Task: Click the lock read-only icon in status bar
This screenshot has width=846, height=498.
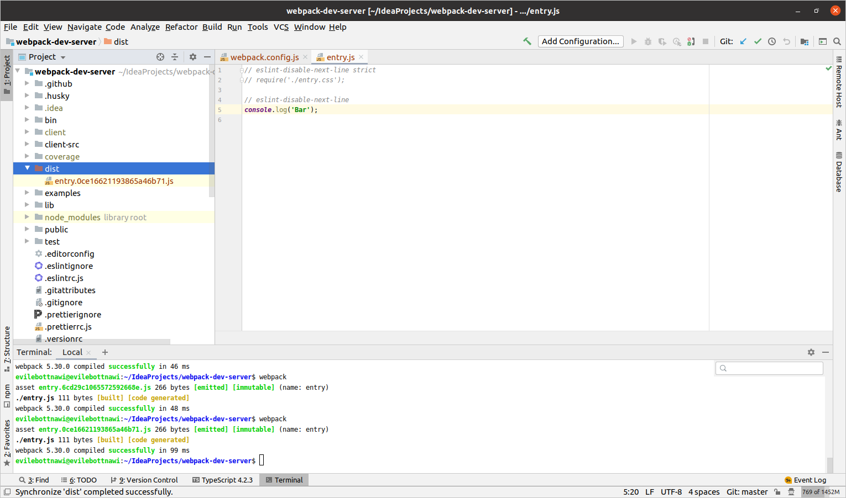Action: click(777, 492)
